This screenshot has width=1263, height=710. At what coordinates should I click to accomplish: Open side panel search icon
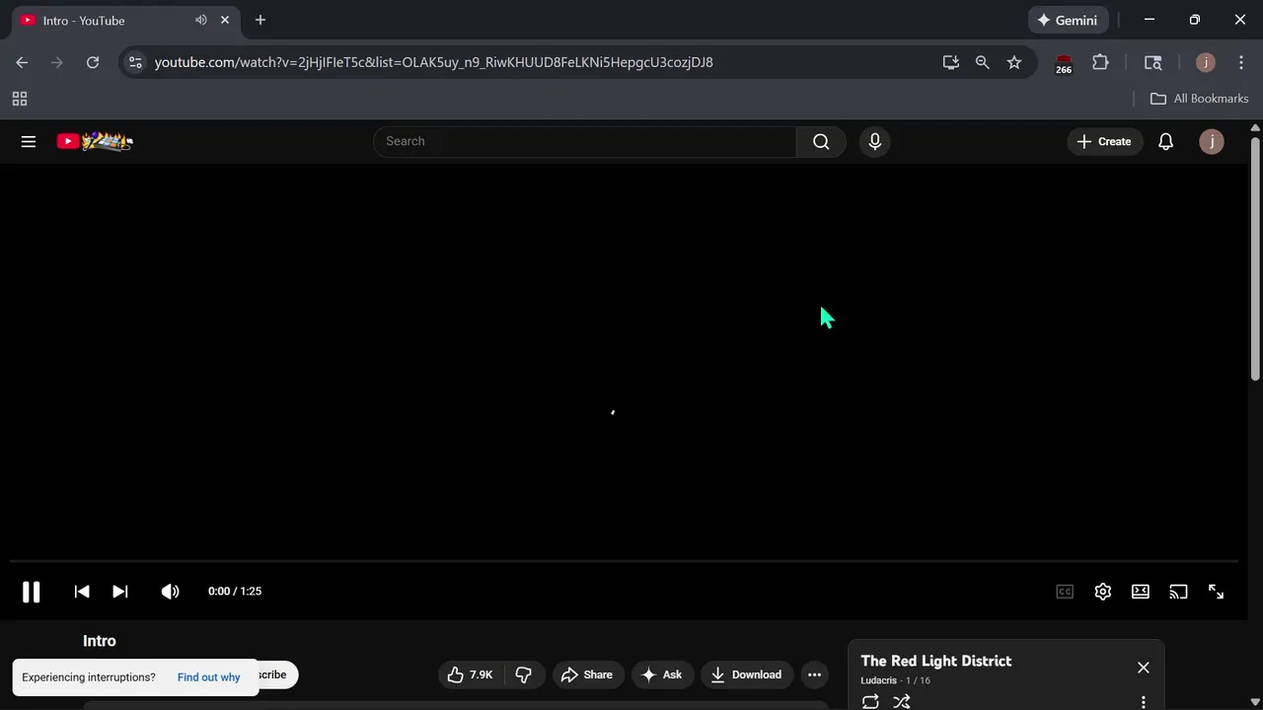point(1152,62)
